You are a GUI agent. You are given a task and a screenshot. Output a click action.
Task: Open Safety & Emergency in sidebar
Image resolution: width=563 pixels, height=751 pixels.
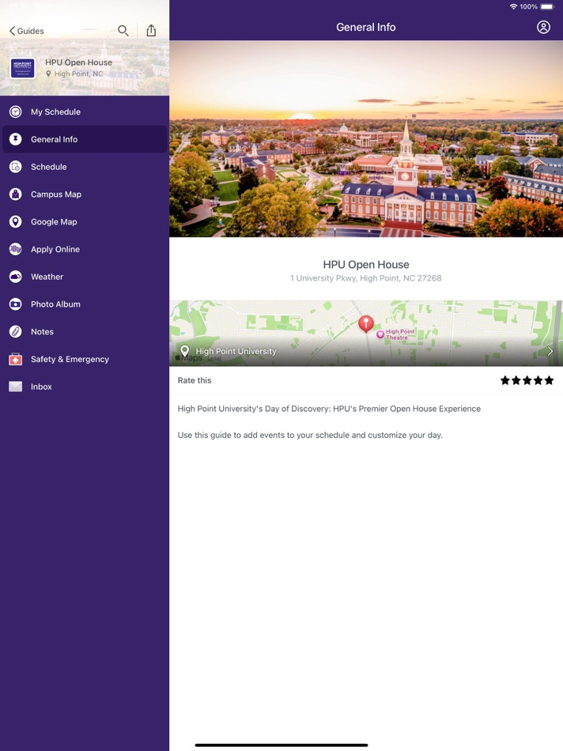click(85, 359)
